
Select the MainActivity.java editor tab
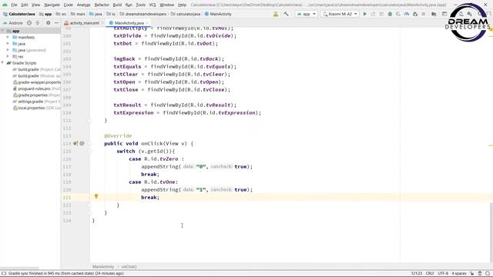129,23
